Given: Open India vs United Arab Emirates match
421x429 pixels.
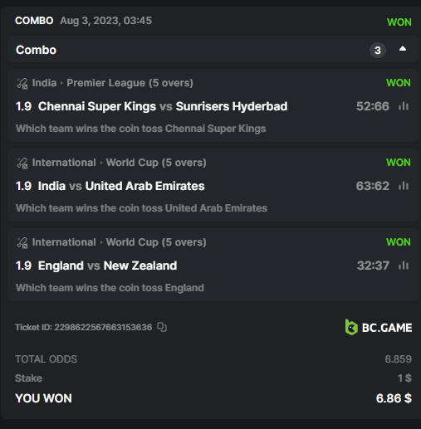Looking at the screenshot, I should click(121, 186).
